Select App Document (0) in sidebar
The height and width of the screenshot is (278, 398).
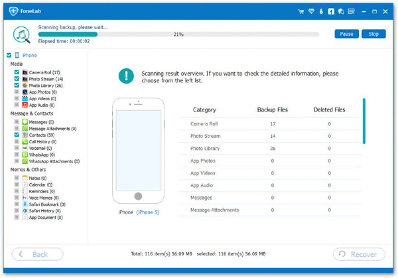tap(46, 218)
